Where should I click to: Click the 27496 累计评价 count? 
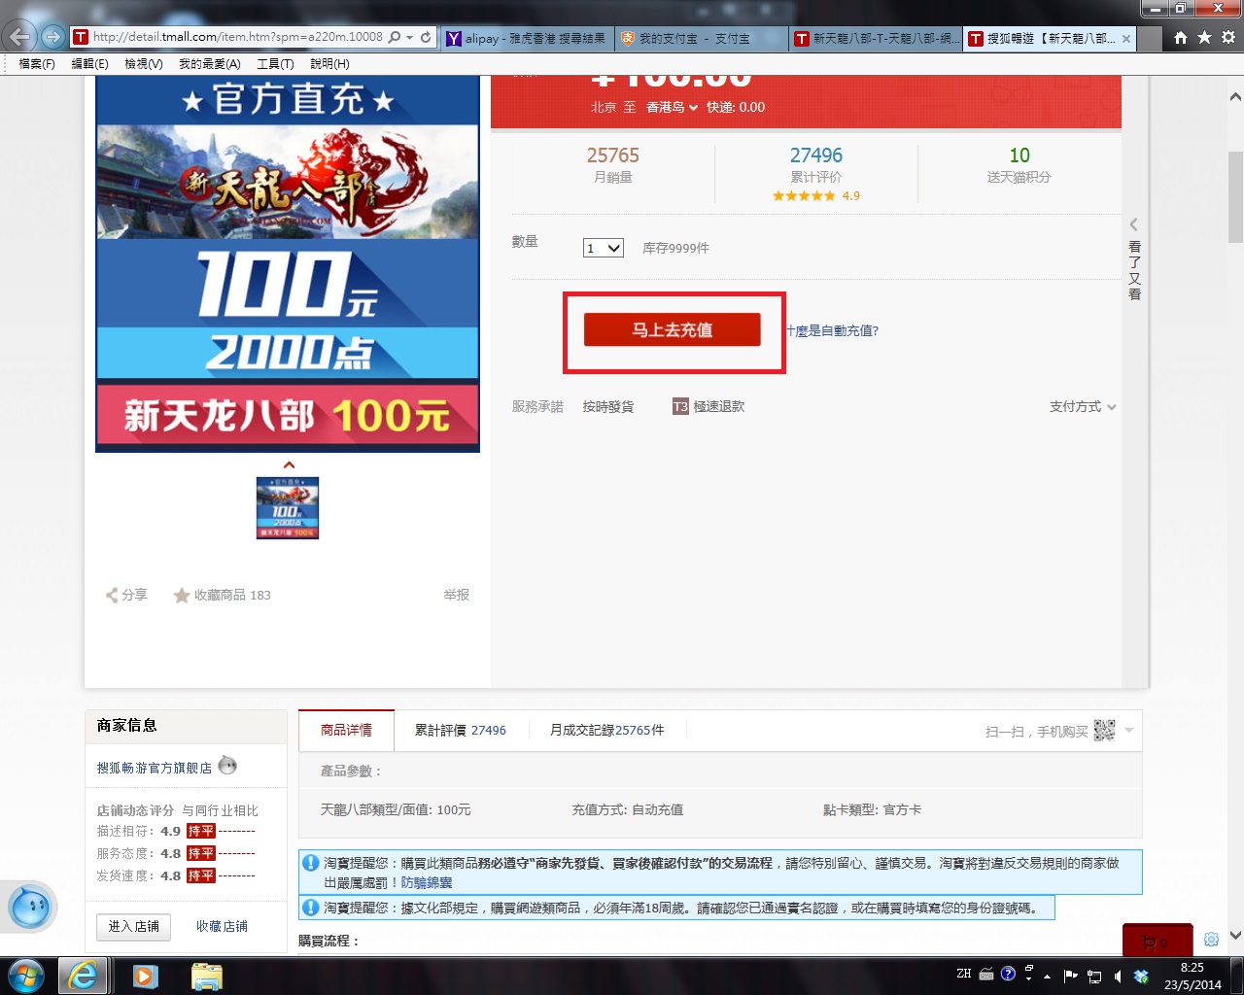[816, 155]
